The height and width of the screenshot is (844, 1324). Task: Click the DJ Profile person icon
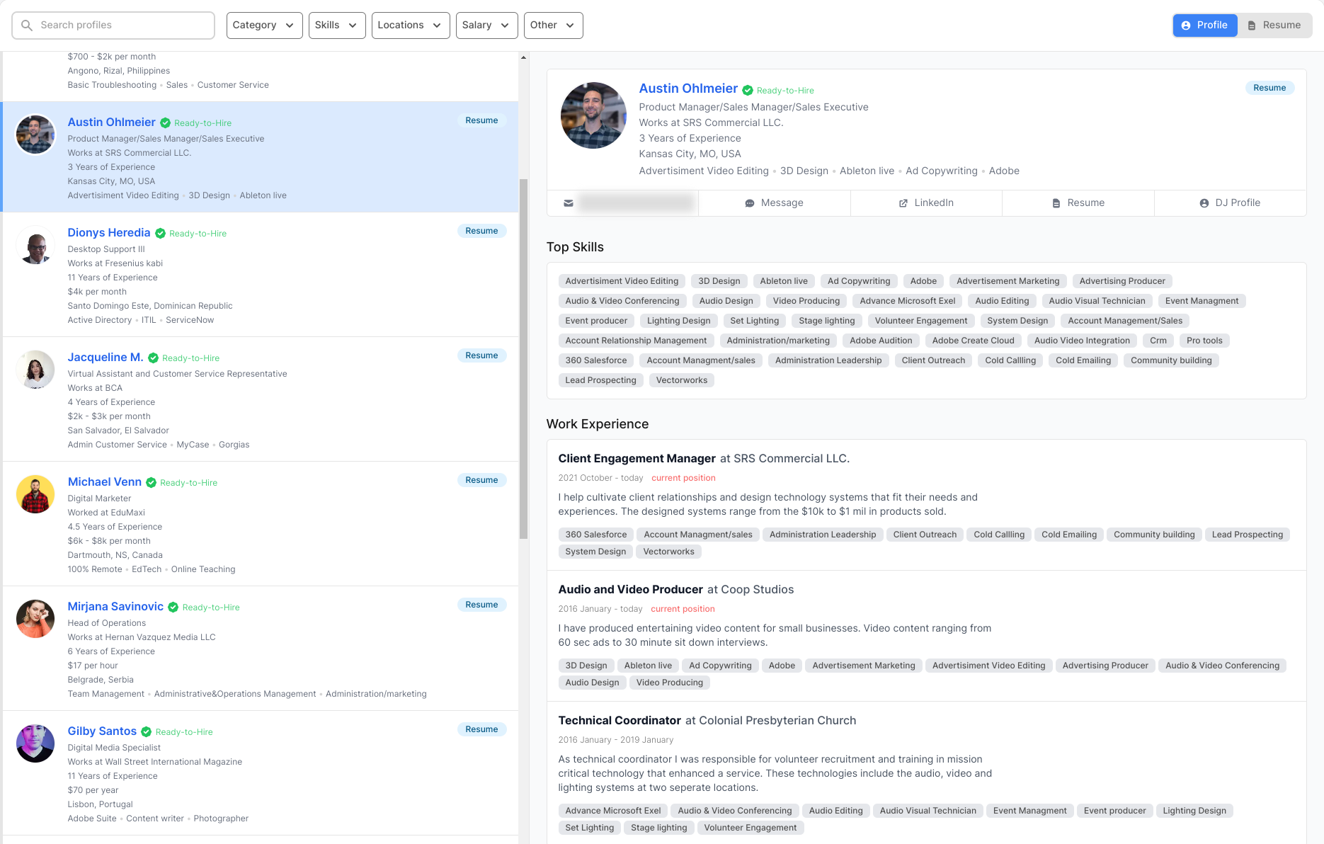pos(1204,203)
